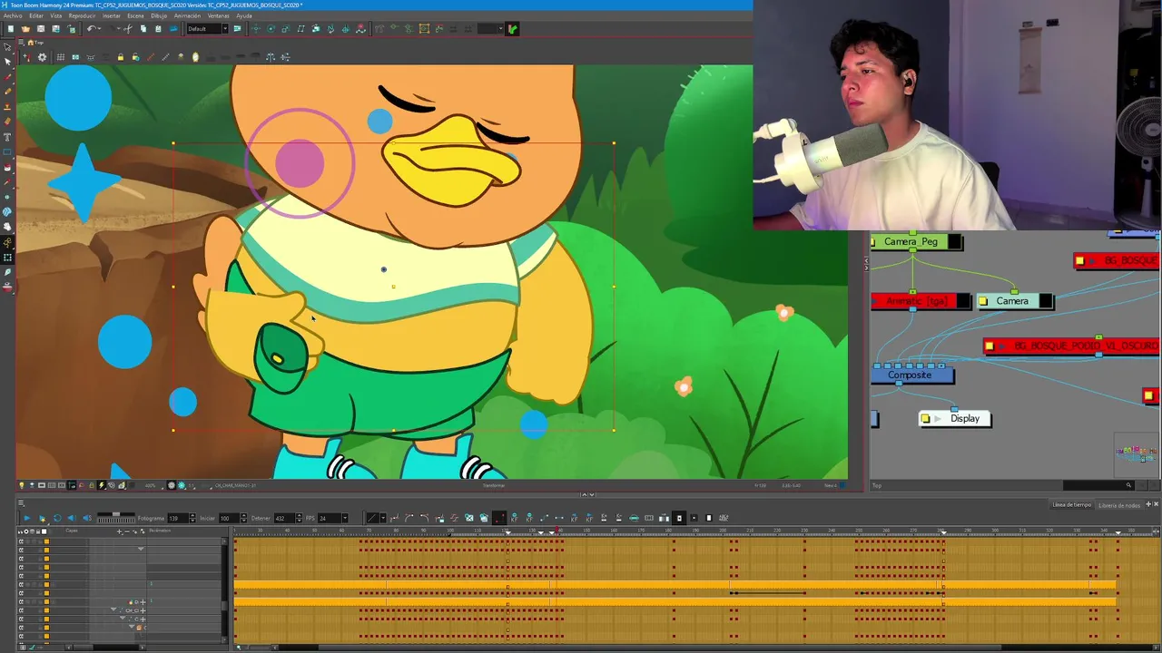Click the BG_BOSQUE node yellow square
Viewport: 1162px width, 653px height.
[x=1079, y=261]
